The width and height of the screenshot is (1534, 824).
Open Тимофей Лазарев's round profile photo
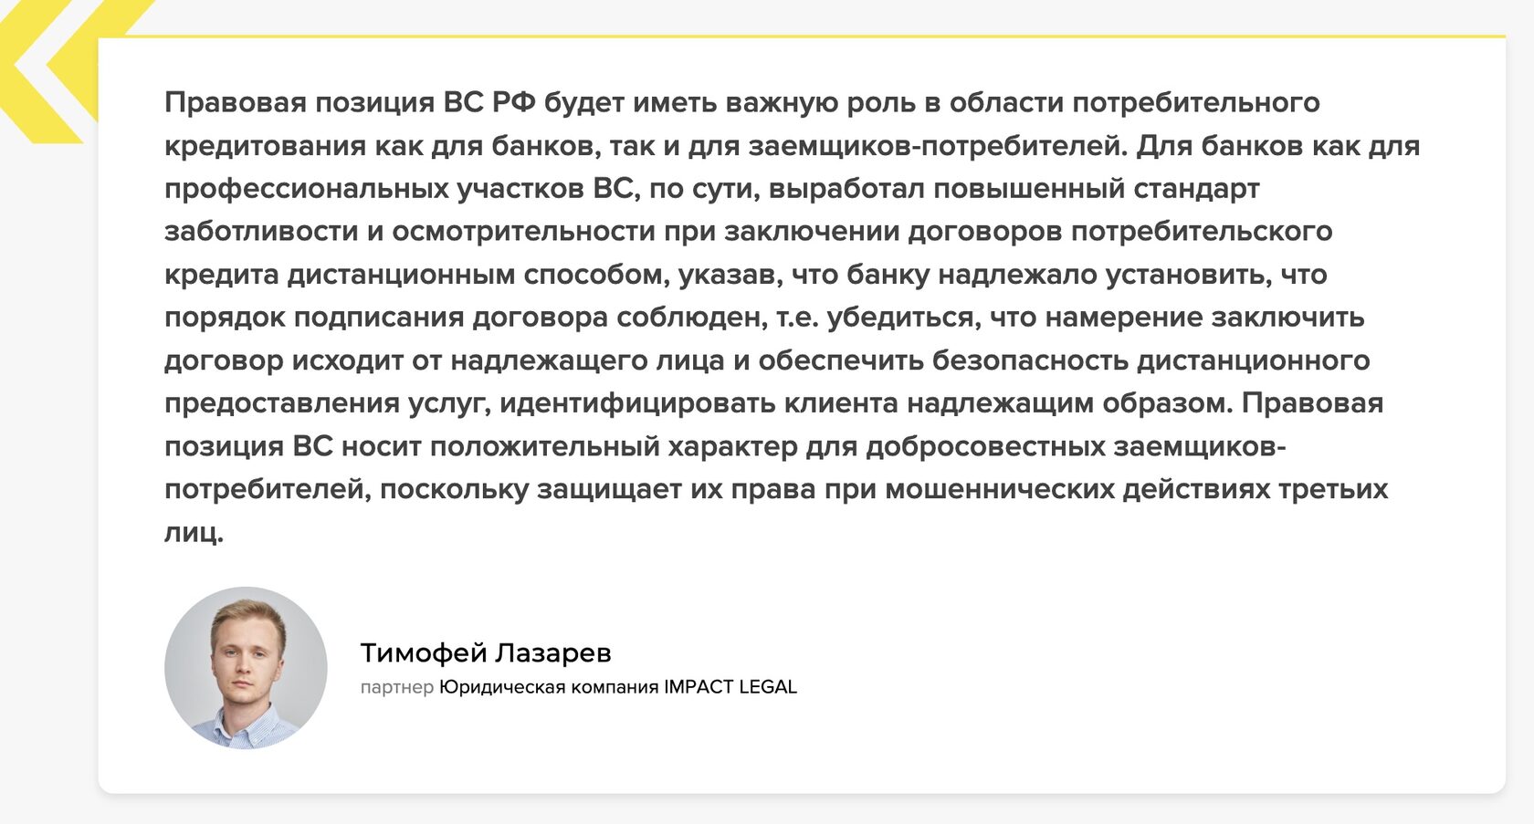[246, 668]
